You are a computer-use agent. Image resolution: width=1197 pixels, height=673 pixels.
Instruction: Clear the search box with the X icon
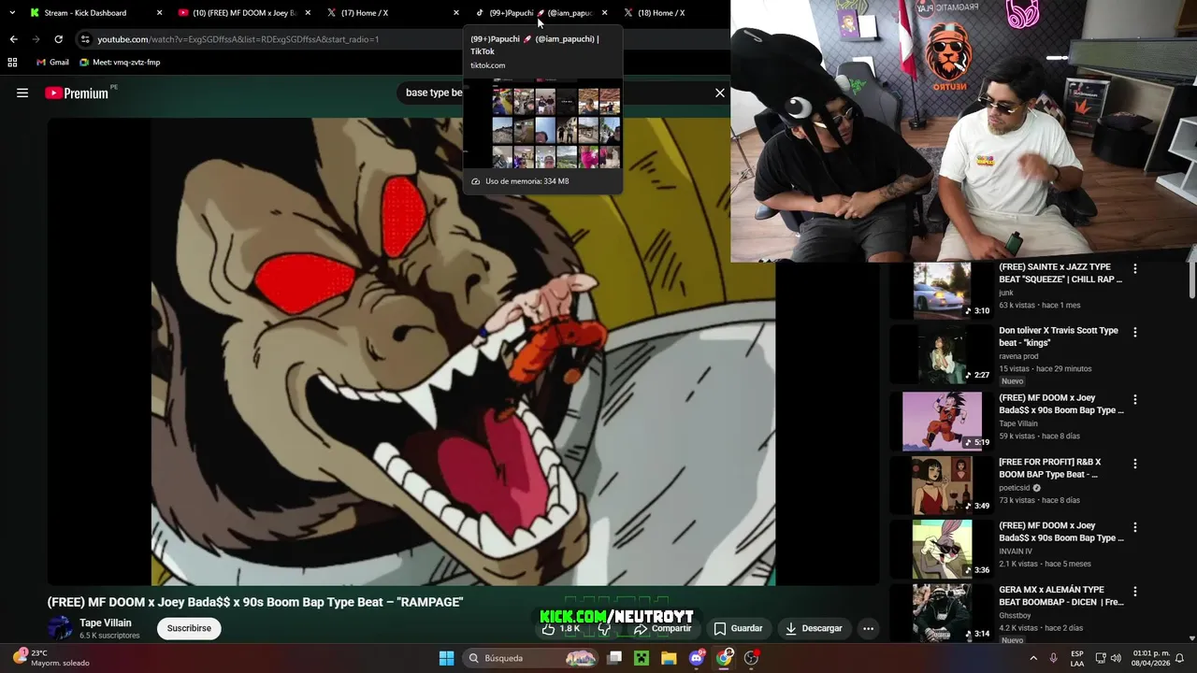click(720, 93)
